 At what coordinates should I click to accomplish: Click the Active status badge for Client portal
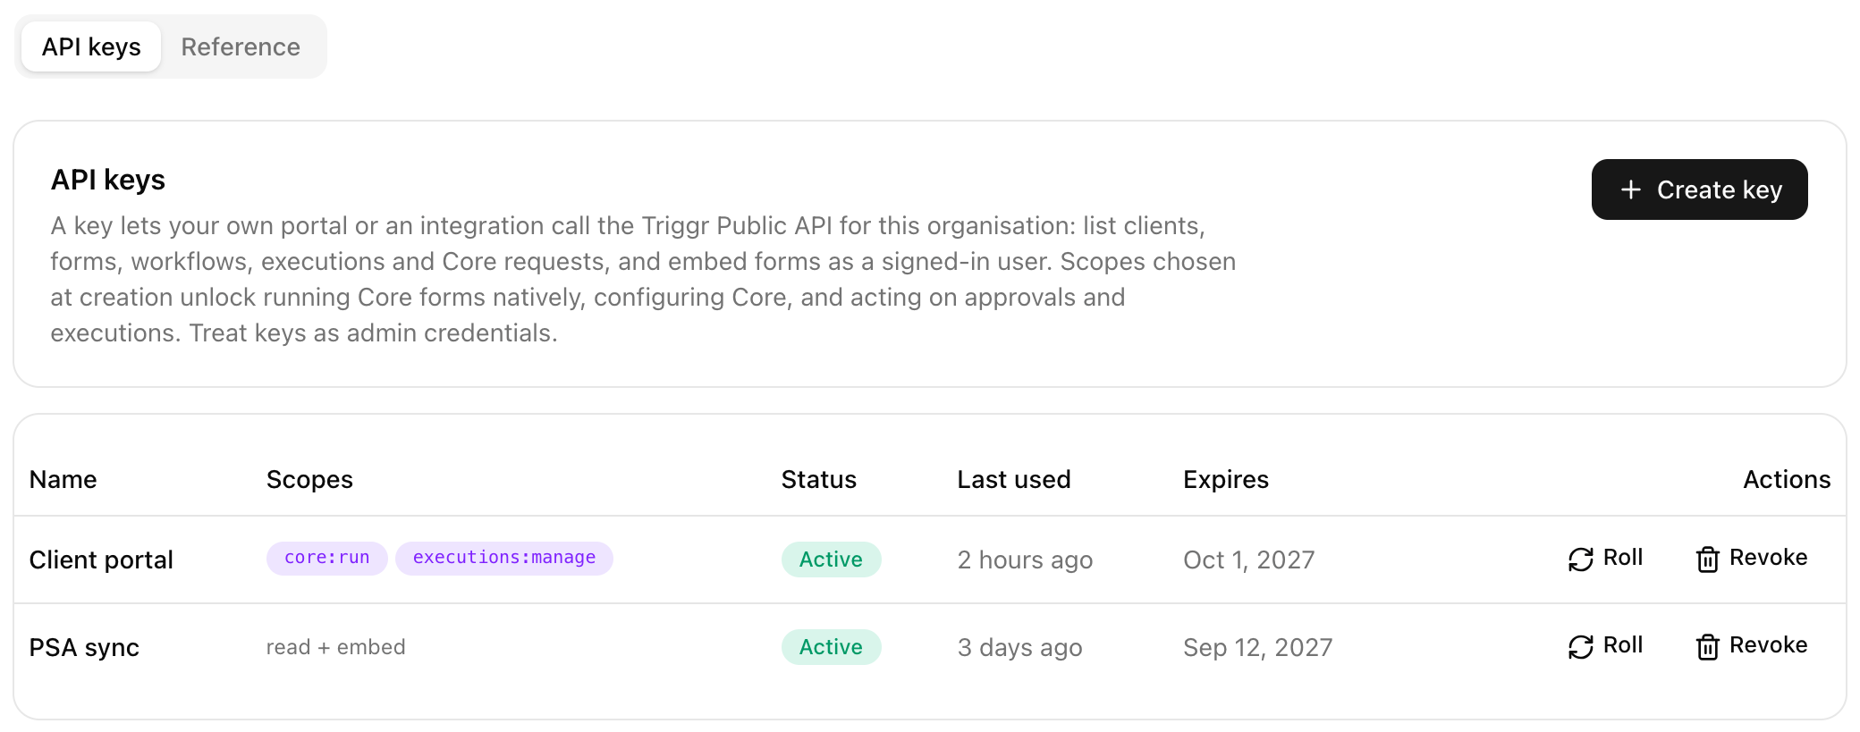(x=831, y=560)
